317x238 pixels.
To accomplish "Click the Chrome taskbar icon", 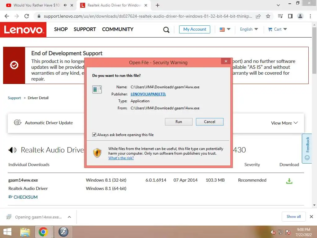I will tap(43, 232).
